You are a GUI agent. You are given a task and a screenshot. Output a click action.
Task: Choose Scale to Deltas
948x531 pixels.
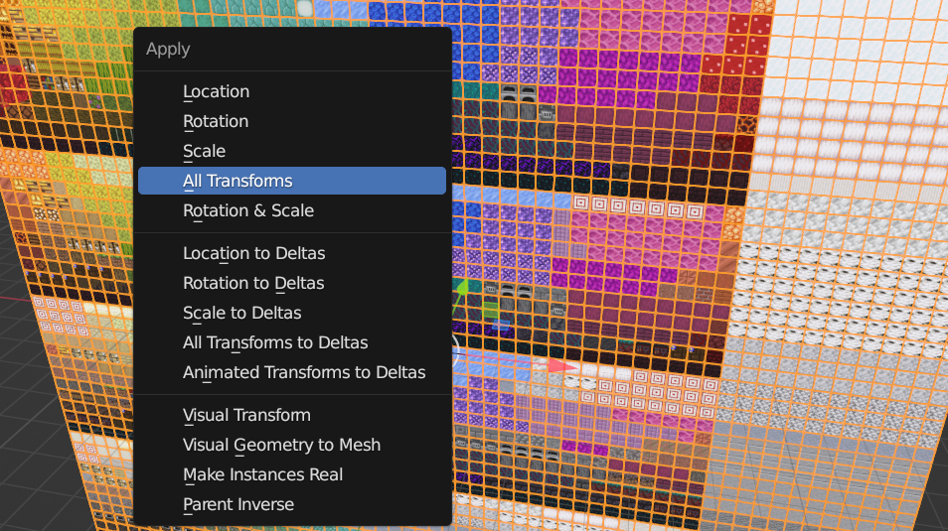292,313
